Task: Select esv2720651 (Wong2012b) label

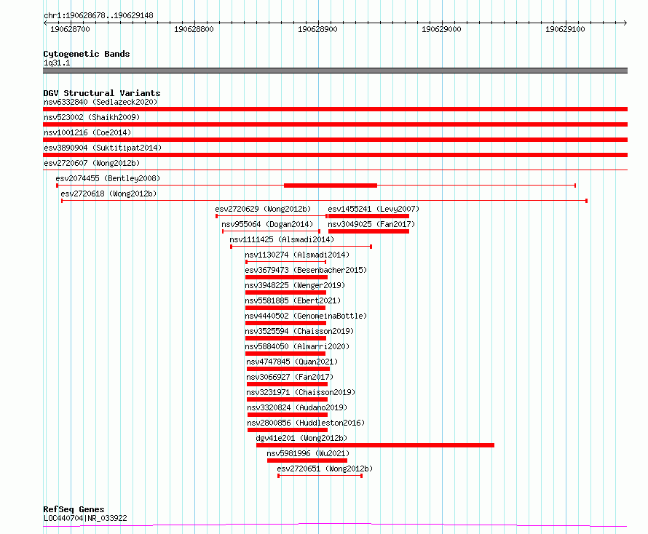Action: coord(325,469)
